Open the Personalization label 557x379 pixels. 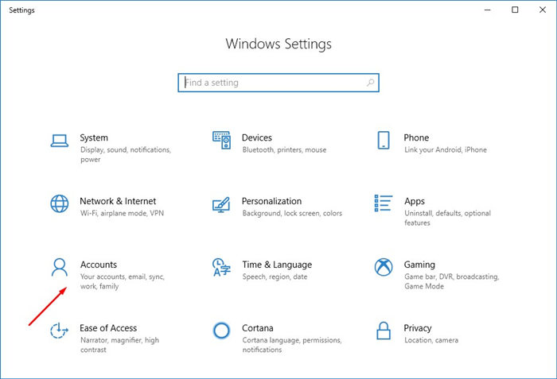coord(272,201)
